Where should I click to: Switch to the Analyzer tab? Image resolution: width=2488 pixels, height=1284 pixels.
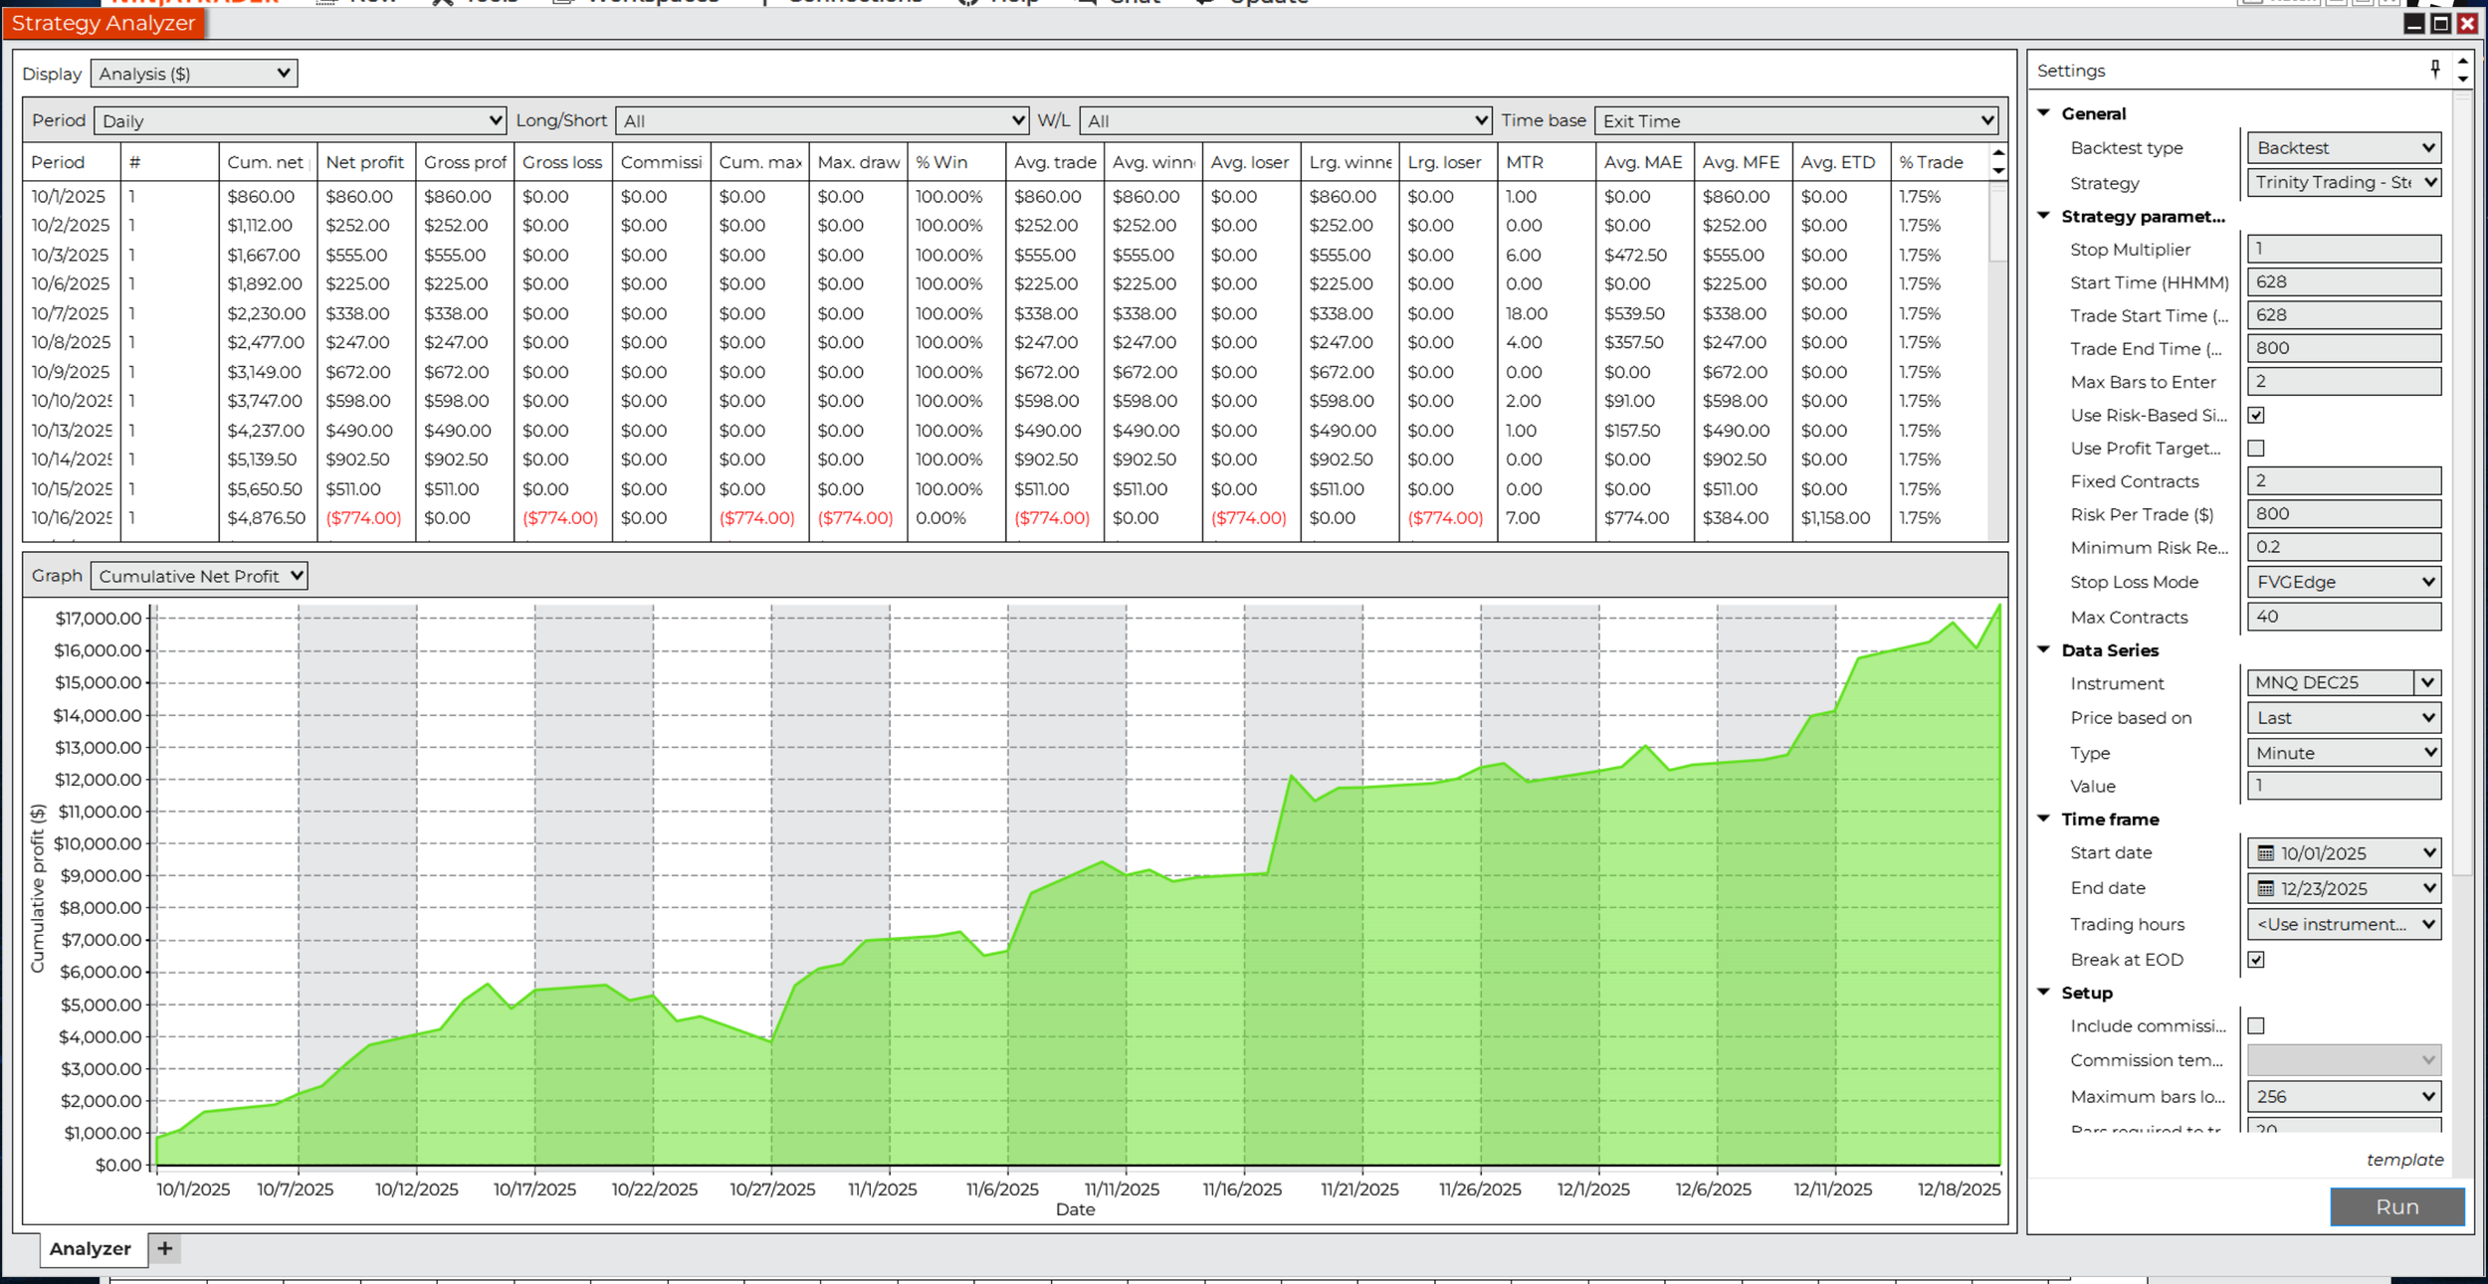click(92, 1248)
